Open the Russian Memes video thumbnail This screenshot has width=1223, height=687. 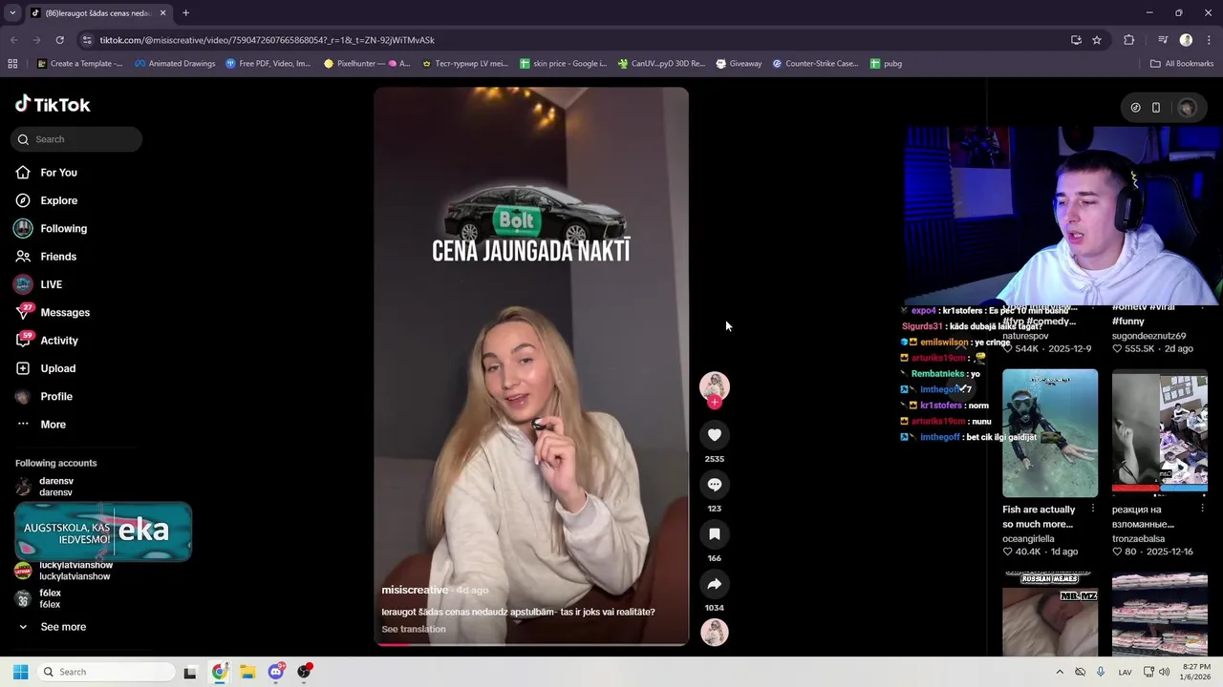point(1050,614)
